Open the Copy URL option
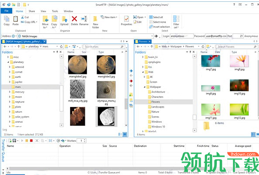The width and height of the screenshot is (259, 175). click(29, 22)
